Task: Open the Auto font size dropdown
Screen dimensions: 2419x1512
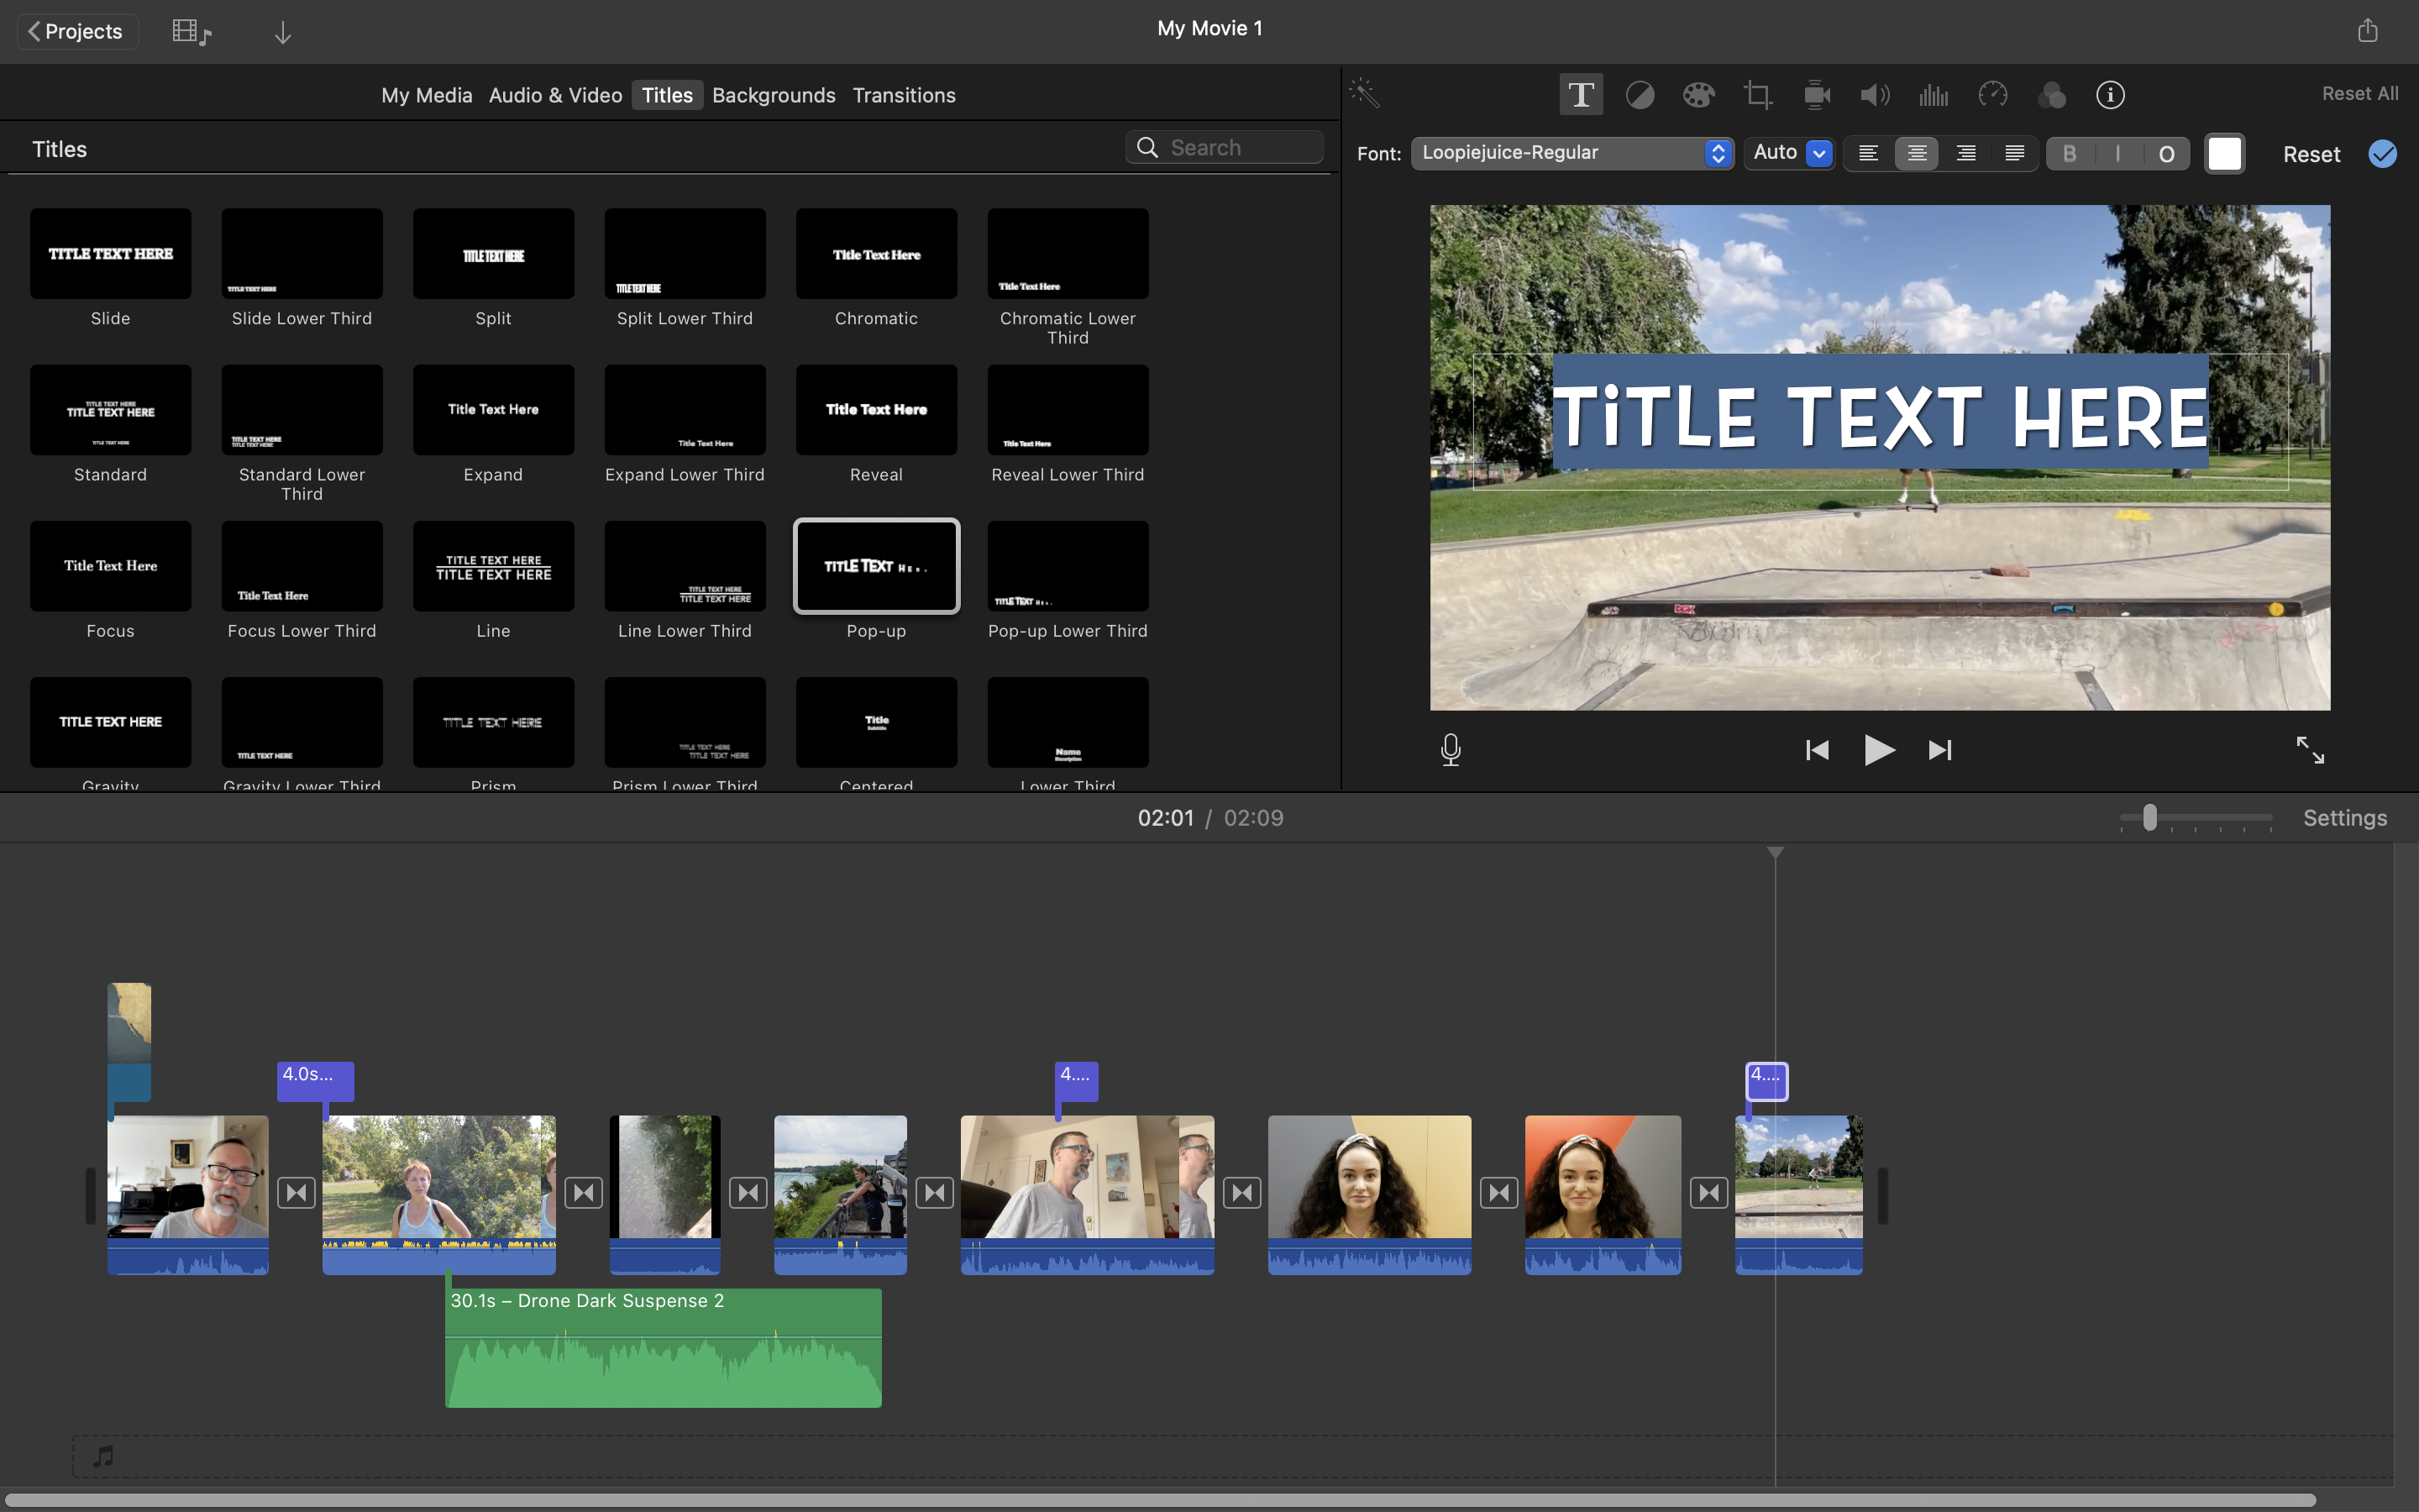Action: click(1789, 153)
